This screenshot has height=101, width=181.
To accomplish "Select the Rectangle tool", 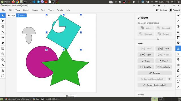I will (3, 49).
